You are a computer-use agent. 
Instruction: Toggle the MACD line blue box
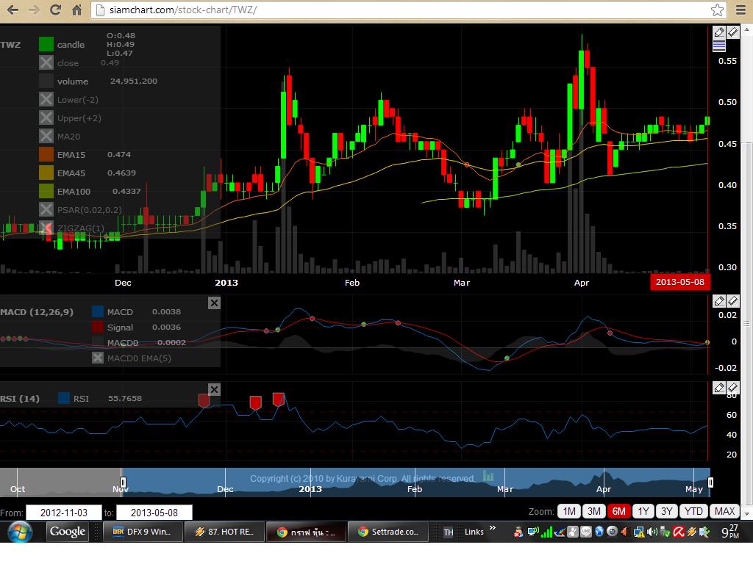click(x=98, y=311)
